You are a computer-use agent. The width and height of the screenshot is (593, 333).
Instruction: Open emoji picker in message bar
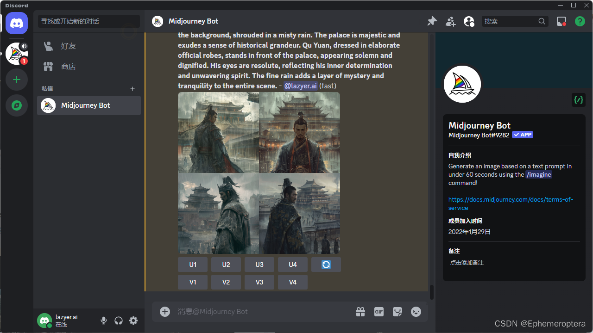click(x=416, y=312)
